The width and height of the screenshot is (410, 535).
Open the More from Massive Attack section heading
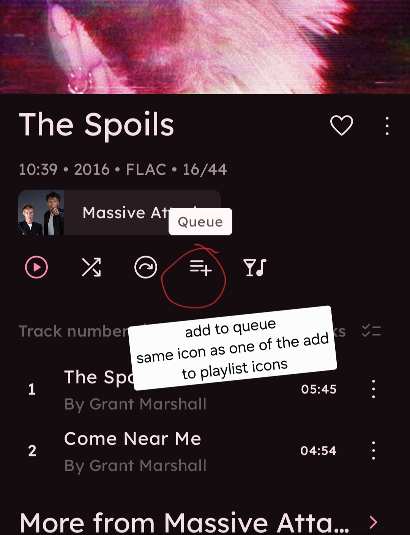click(184, 522)
